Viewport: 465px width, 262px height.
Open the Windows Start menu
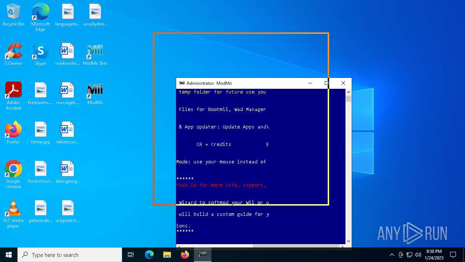(9, 255)
